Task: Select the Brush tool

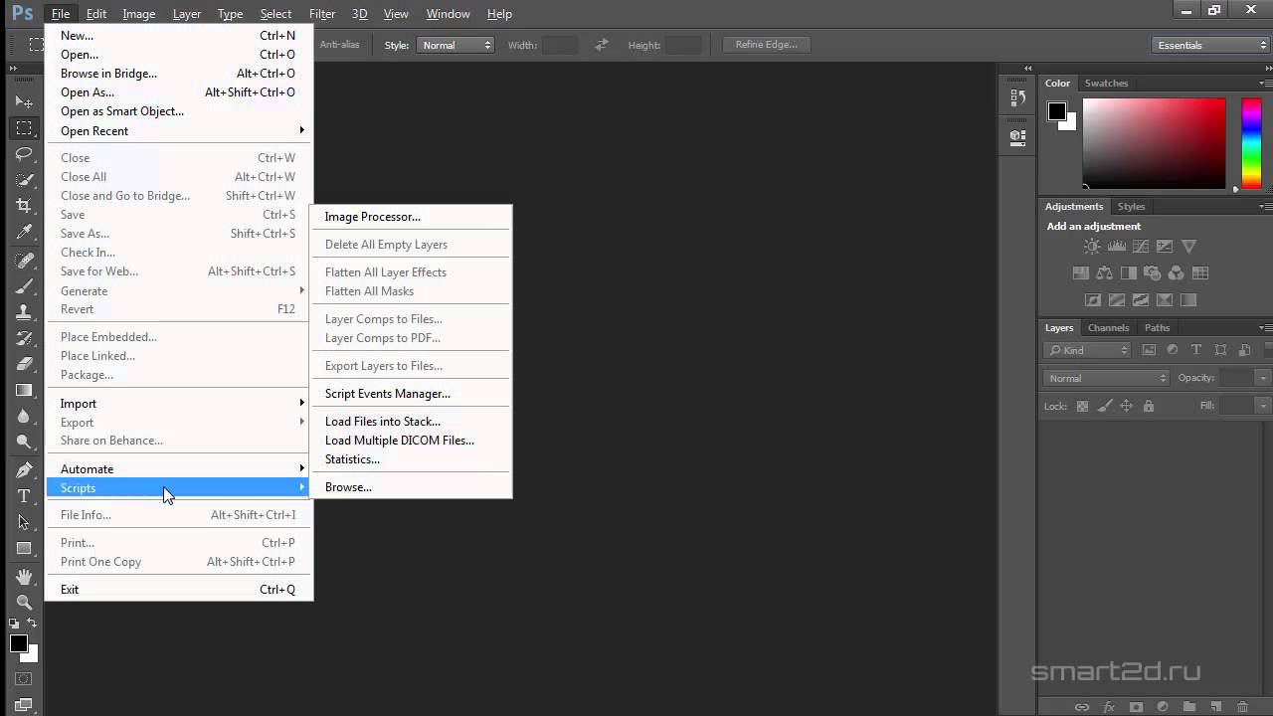Action: coord(24,286)
